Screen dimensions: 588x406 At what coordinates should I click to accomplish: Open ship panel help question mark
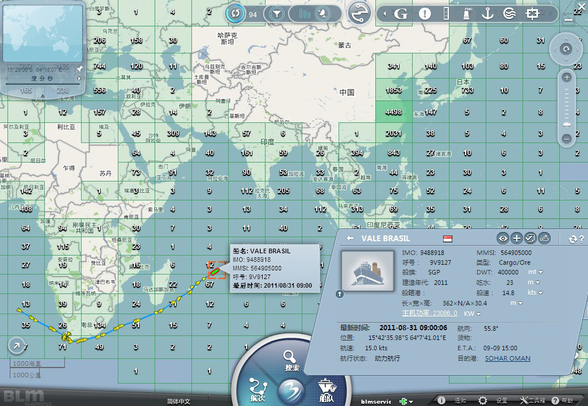(582, 239)
